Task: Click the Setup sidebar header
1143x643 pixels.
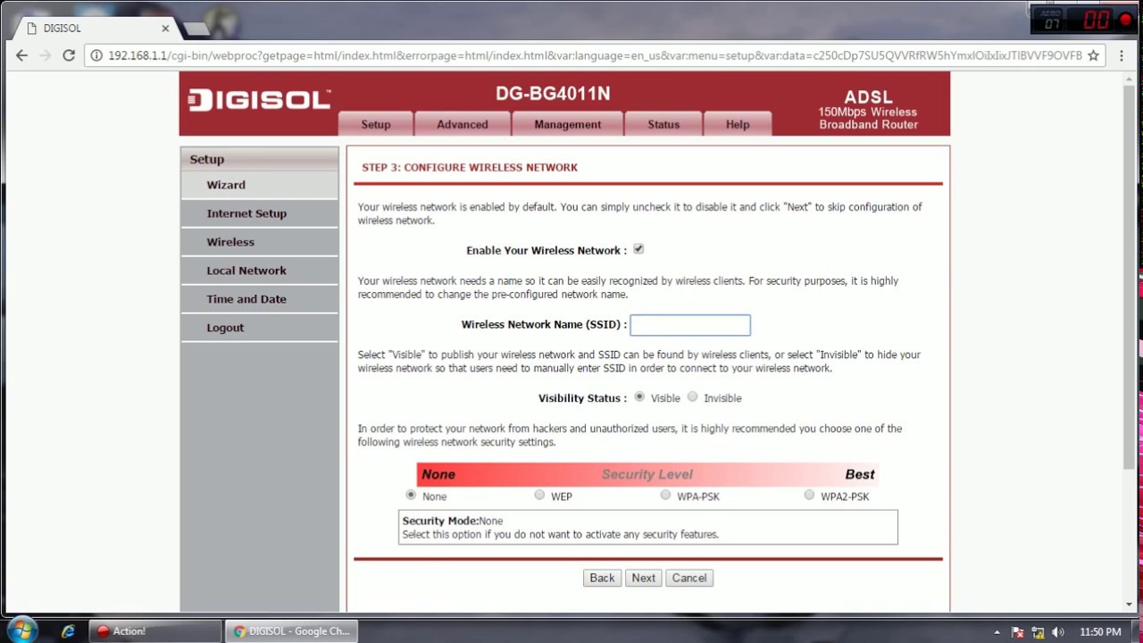Action: [260, 159]
